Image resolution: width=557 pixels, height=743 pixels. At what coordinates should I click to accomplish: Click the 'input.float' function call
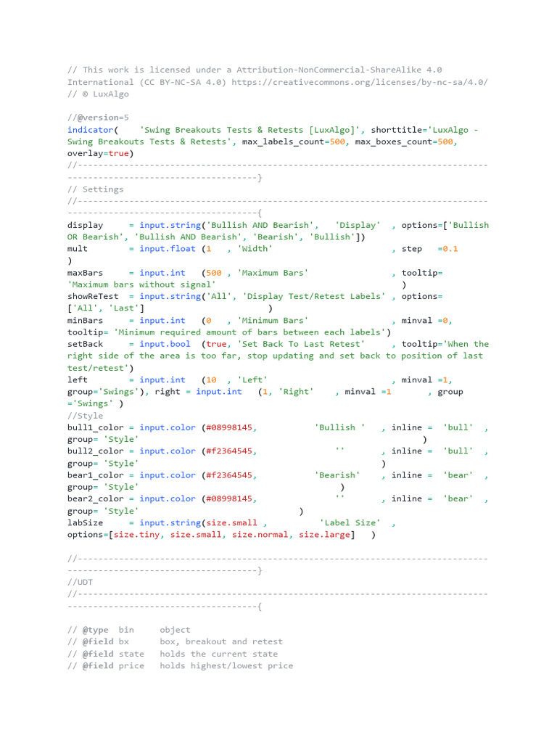pyautogui.click(x=168, y=249)
